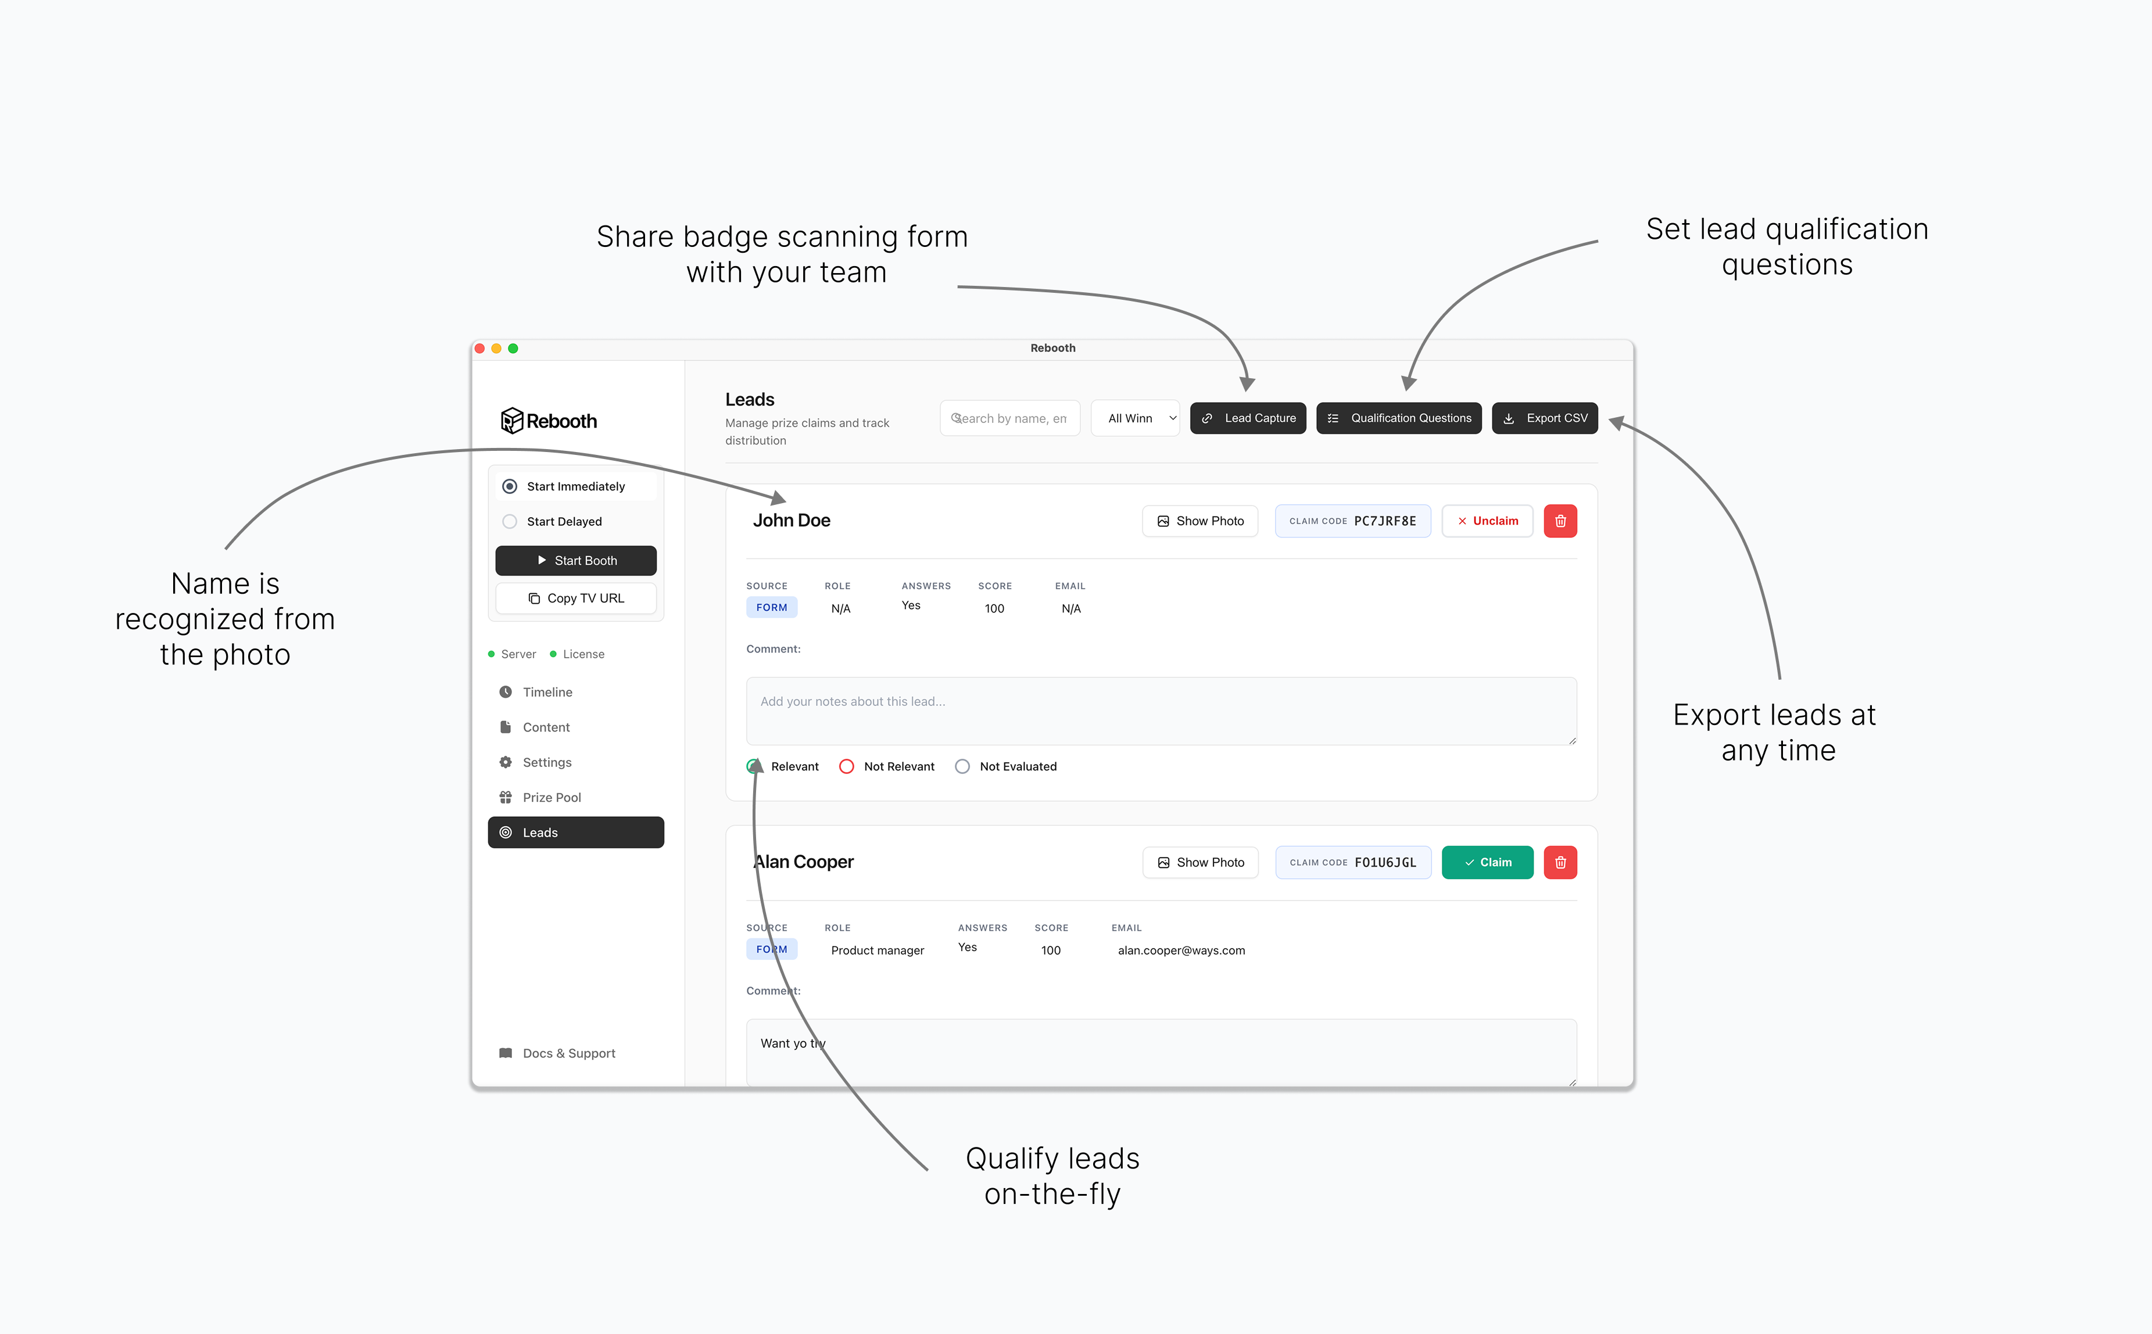Start the booth
The width and height of the screenshot is (2152, 1334).
575,560
